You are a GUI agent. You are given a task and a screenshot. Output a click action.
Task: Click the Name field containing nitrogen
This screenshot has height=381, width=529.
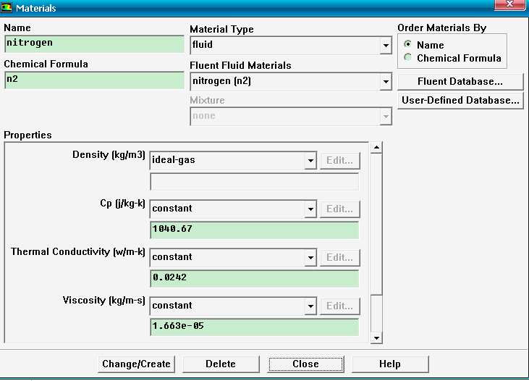pos(94,43)
